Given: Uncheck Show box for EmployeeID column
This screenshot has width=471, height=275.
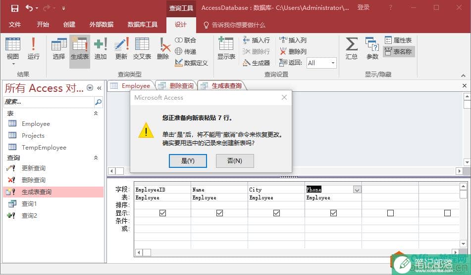Looking at the screenshot, I should (x=162, y=213).
